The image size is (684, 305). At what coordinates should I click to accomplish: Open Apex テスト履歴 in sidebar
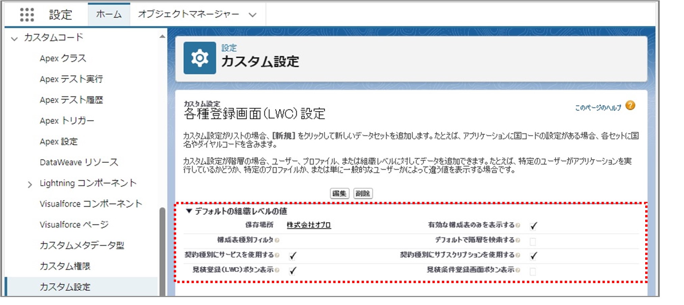point(71,100)
